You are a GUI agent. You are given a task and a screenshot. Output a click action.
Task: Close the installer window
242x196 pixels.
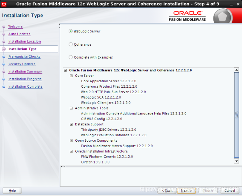tap(238, 4)
